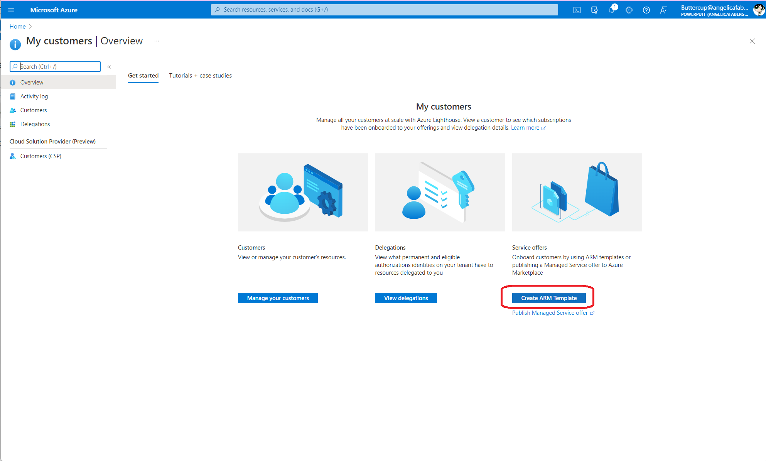Click Manage your customers button
Viewport: 766px width, 461px height.
pos(278,298)
